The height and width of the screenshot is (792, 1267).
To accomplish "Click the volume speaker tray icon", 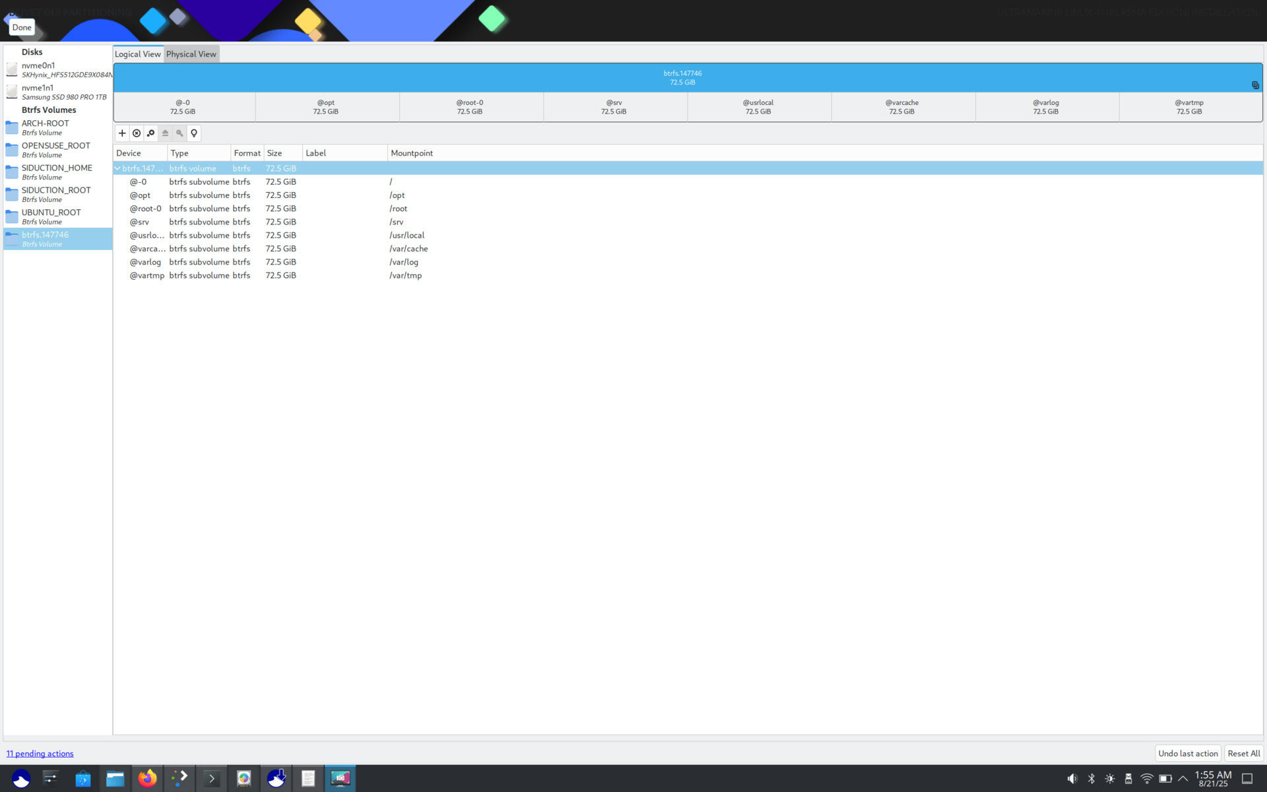I will tap(1072, 779).
